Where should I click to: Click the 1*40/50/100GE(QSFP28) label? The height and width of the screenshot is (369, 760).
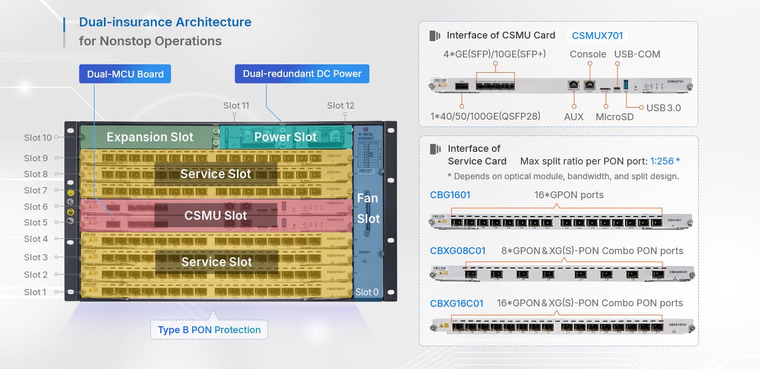pos(486,116)
